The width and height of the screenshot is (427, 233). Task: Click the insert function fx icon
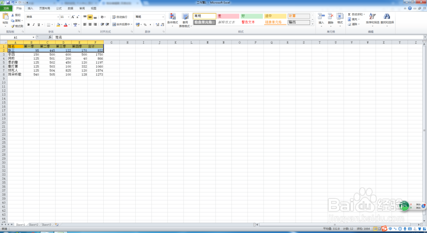coord(50,37)
